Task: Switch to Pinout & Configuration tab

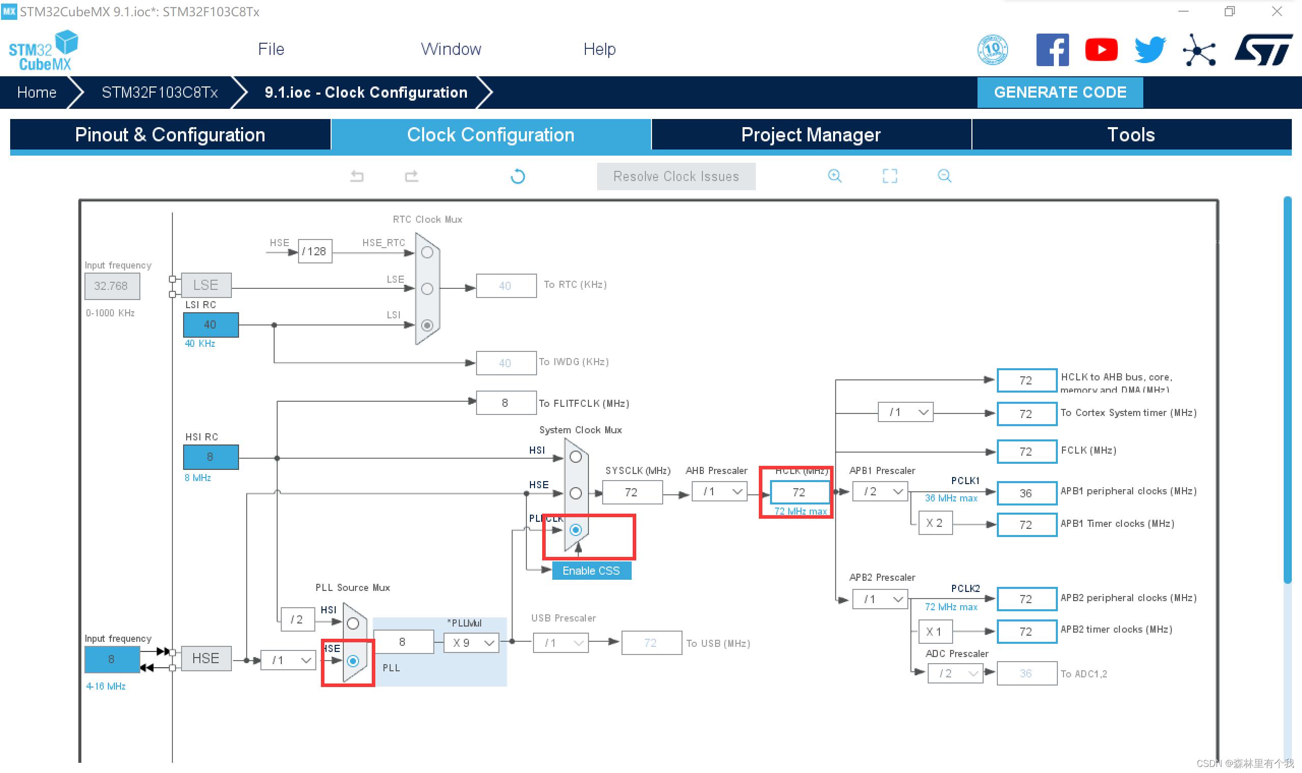Action: coord(170,135)
